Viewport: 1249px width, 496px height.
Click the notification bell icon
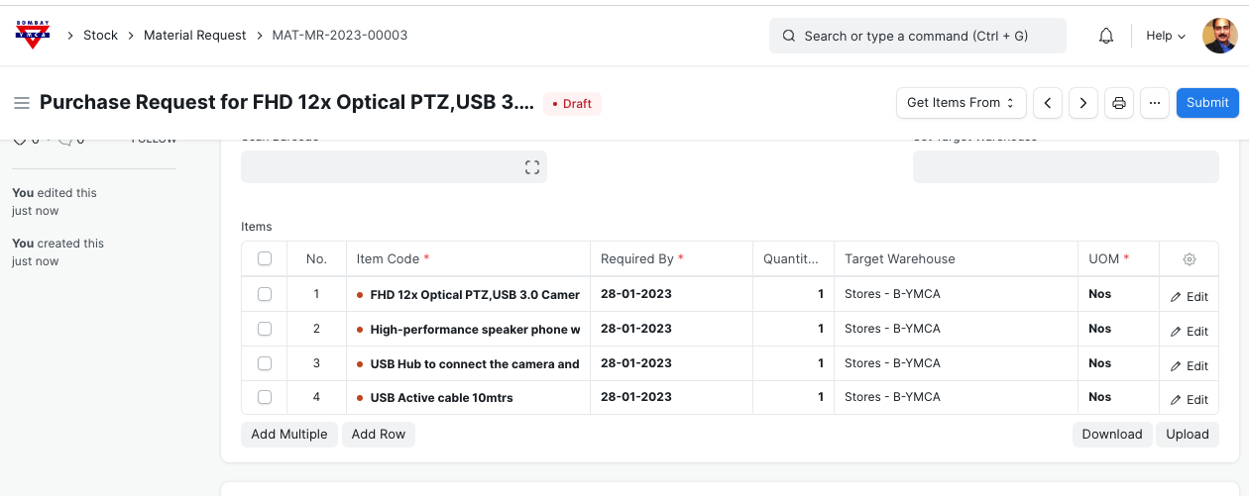pos(1106,36)
